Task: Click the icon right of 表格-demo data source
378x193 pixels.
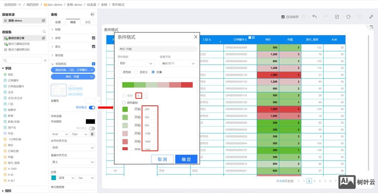Action: [43, 21]
